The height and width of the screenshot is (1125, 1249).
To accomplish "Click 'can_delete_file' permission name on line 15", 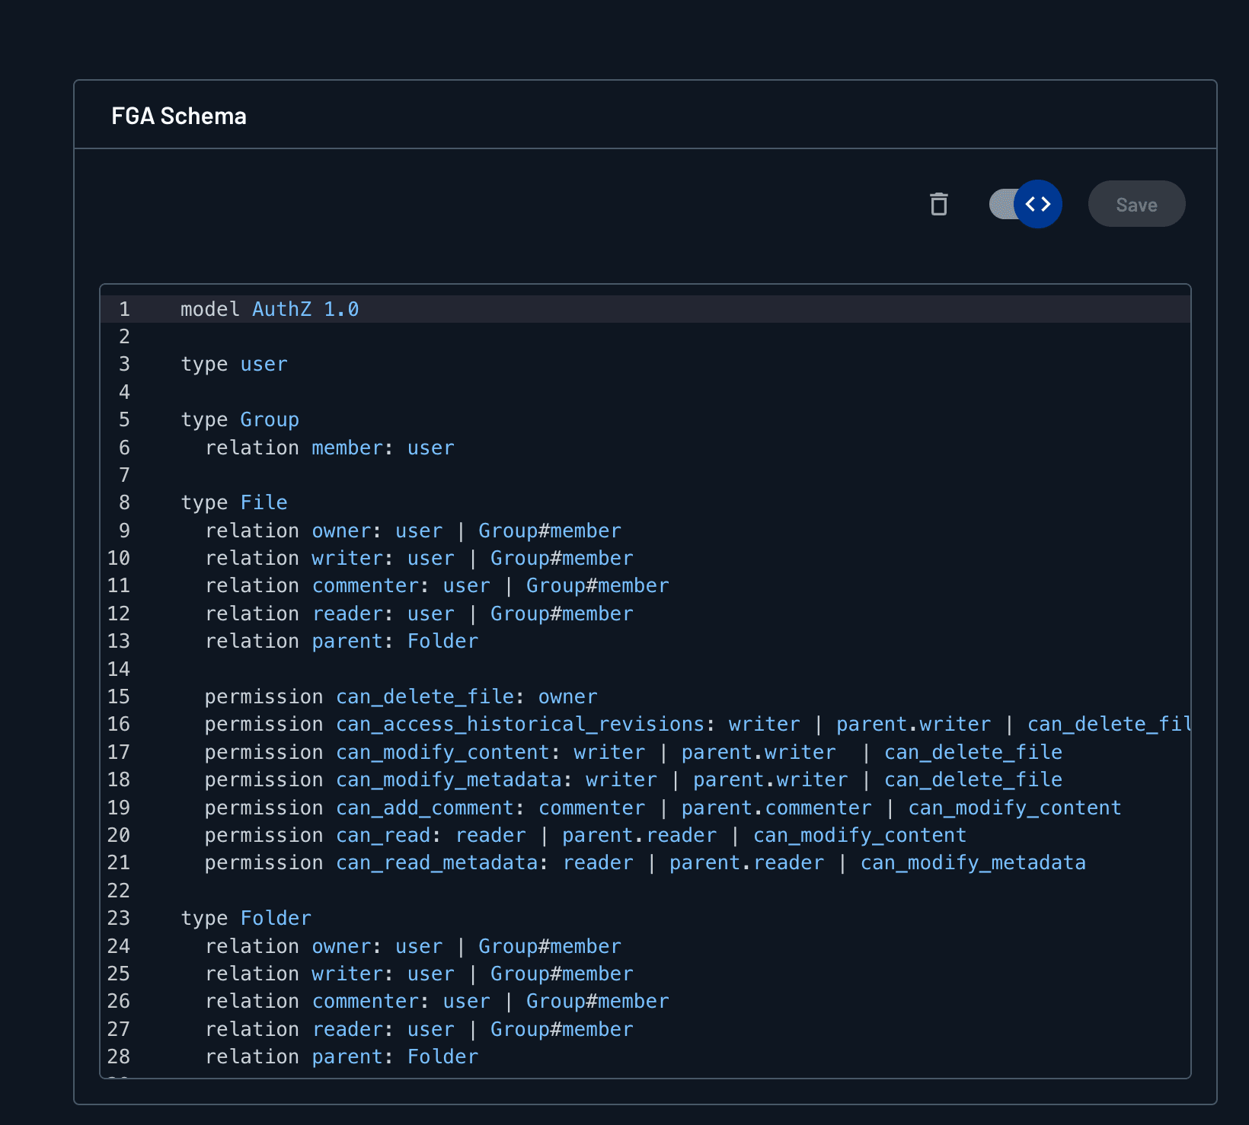I will click(x=425, y=696).
